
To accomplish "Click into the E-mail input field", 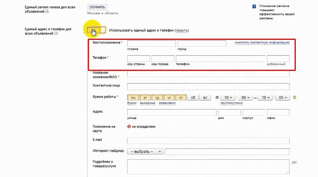I will pyautogui.click(x=208, y=141).
